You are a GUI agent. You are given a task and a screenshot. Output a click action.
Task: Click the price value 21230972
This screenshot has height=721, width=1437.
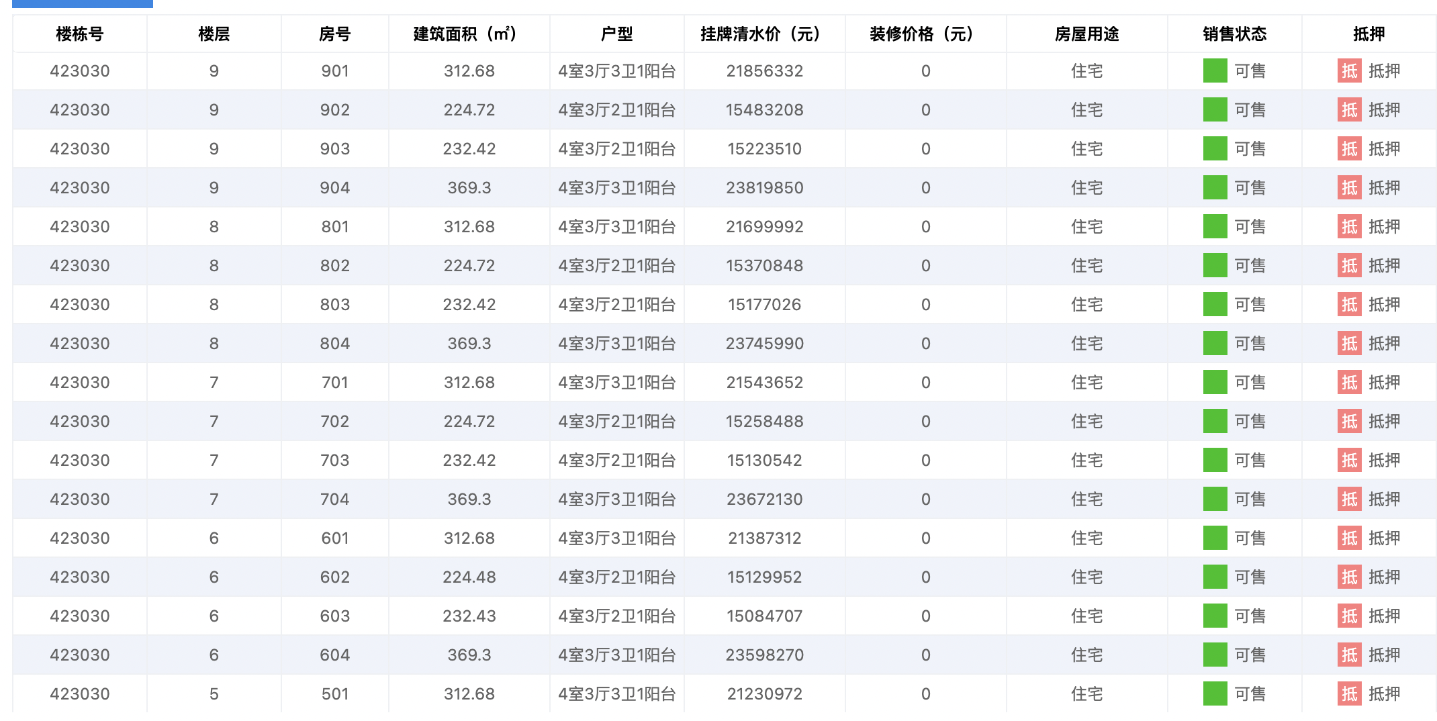765,694
